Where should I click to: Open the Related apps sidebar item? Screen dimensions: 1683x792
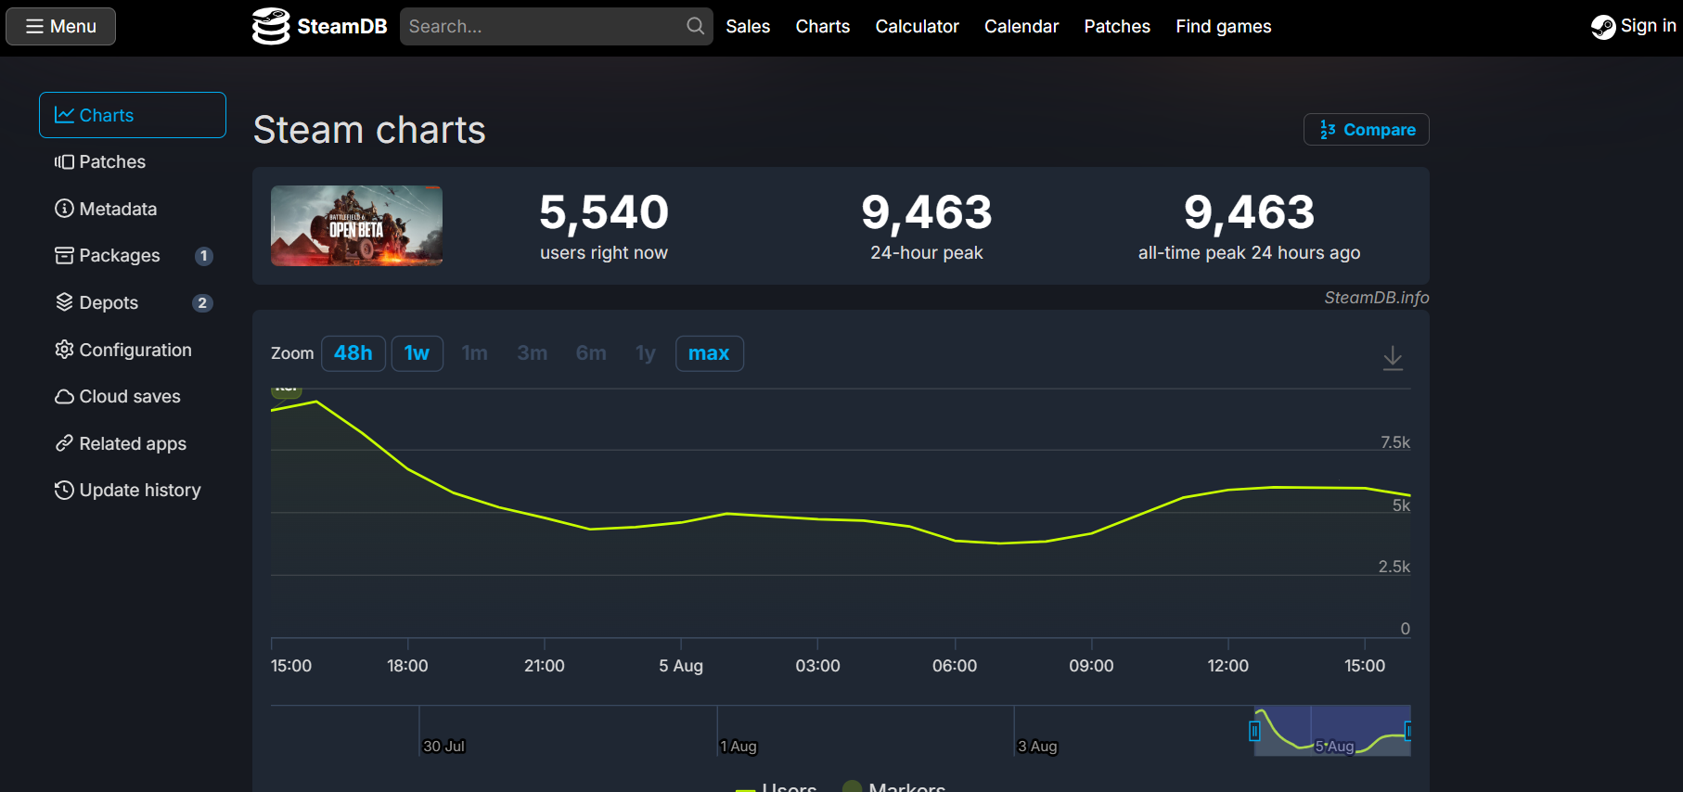tap(133, 443)
